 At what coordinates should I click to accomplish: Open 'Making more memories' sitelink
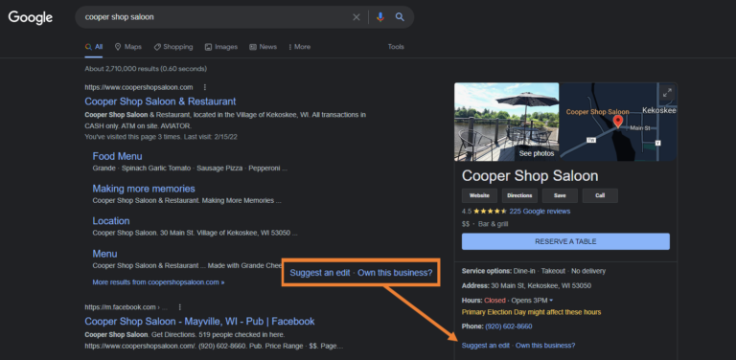[x=144, y=189]
